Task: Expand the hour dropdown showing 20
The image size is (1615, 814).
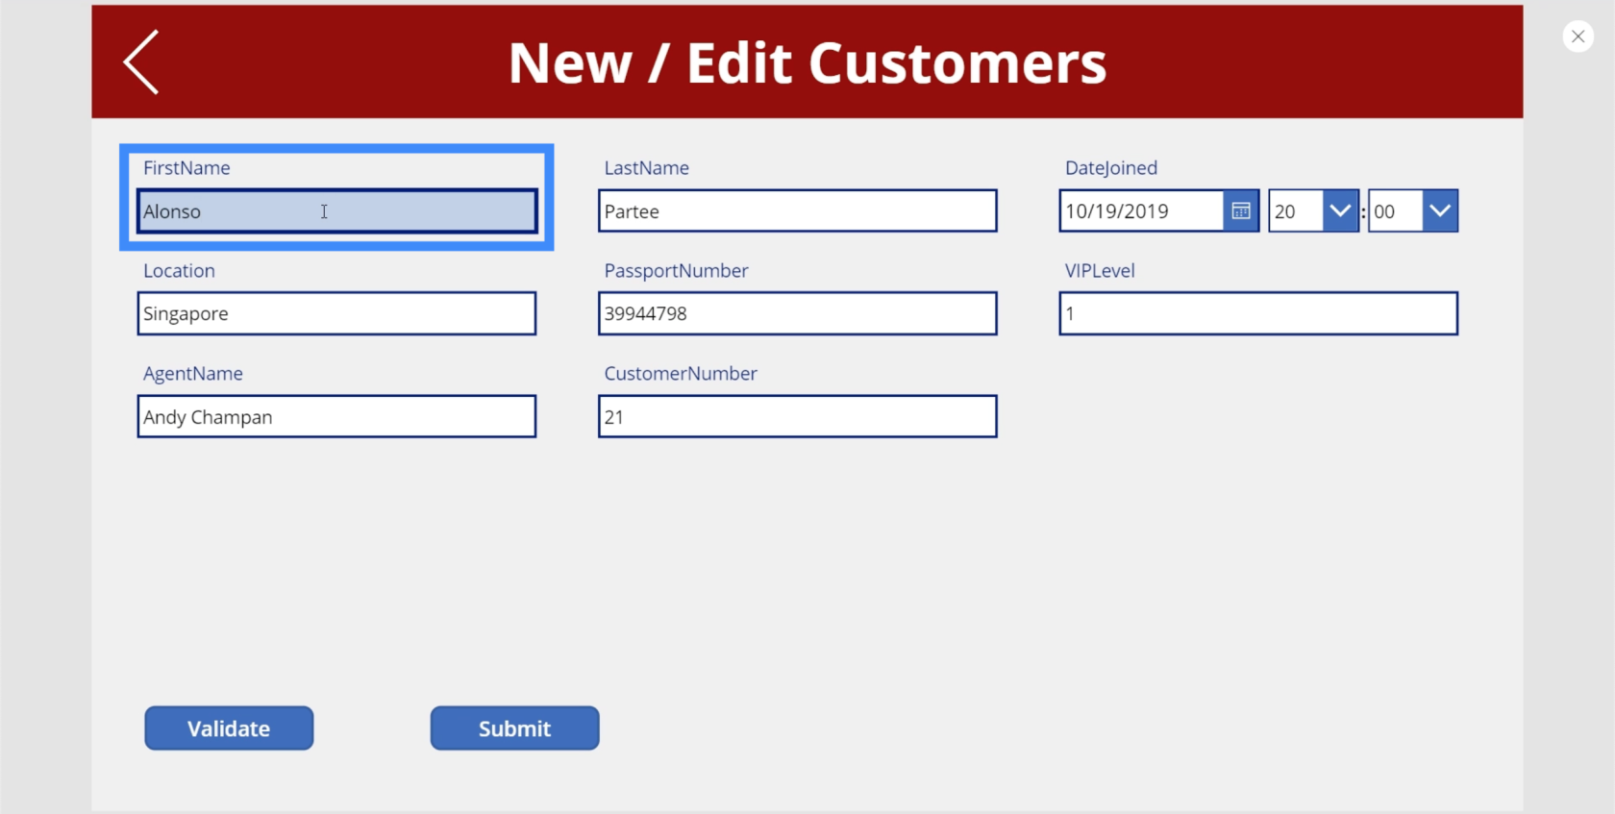Action: [1340, 211]
